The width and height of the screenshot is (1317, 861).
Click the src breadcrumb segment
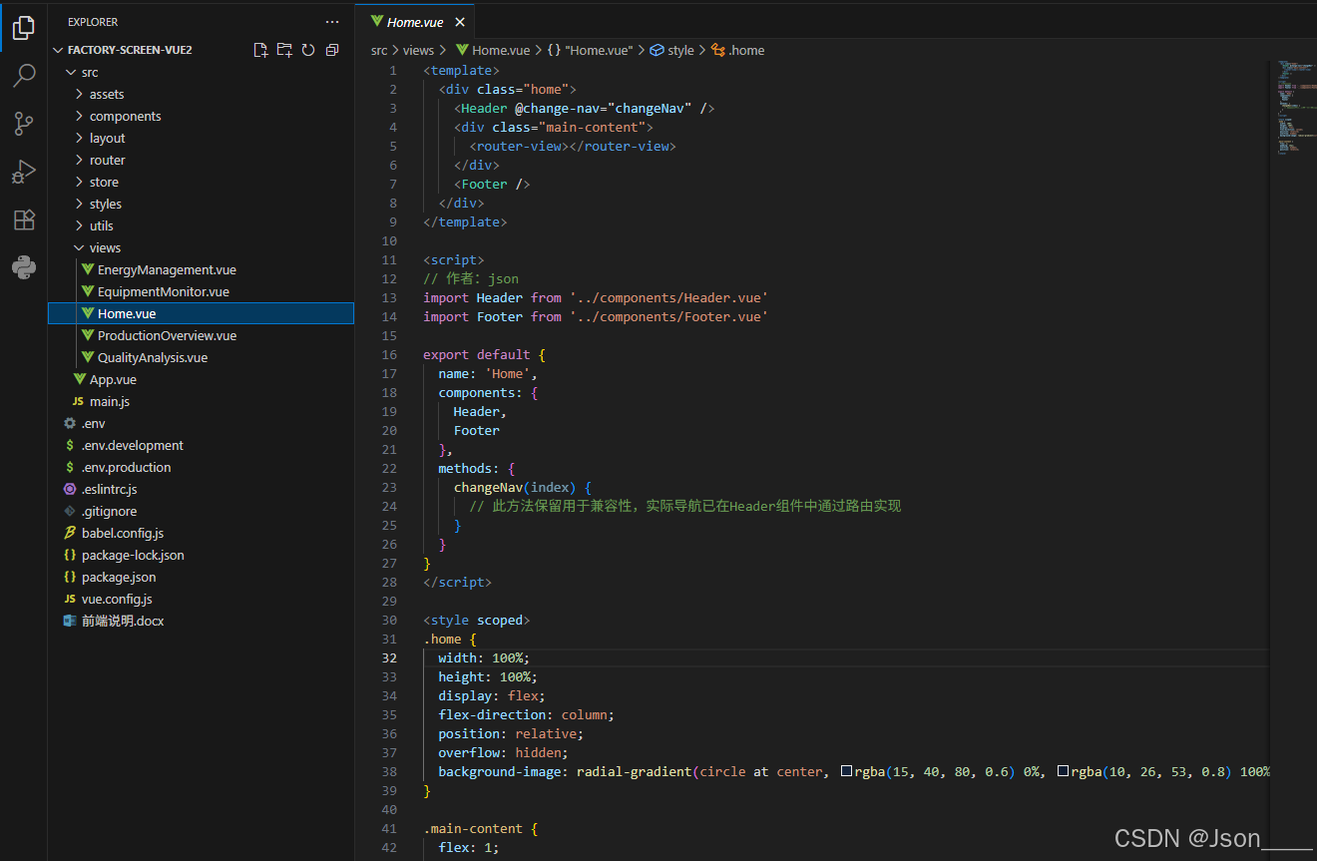coord(379,50)
